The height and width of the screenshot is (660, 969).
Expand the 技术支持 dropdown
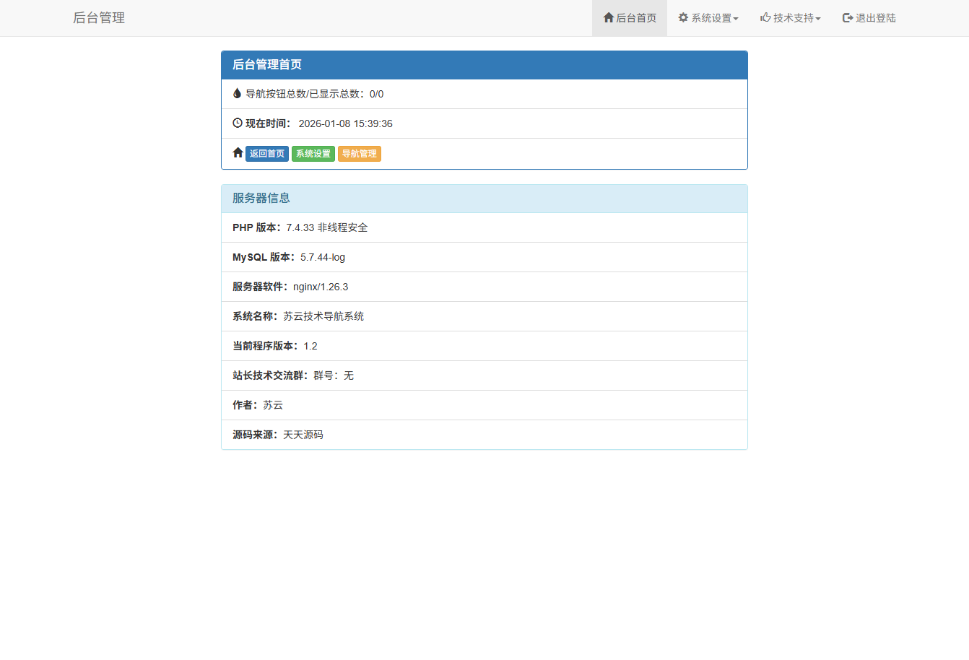790,17
